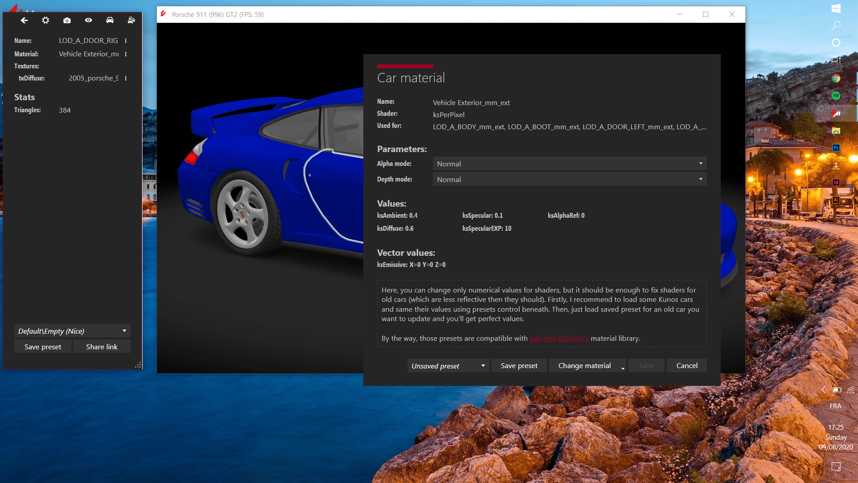Open the Depth mode dropdown
The height and width of the screenshot is (483, 858).
570,179
